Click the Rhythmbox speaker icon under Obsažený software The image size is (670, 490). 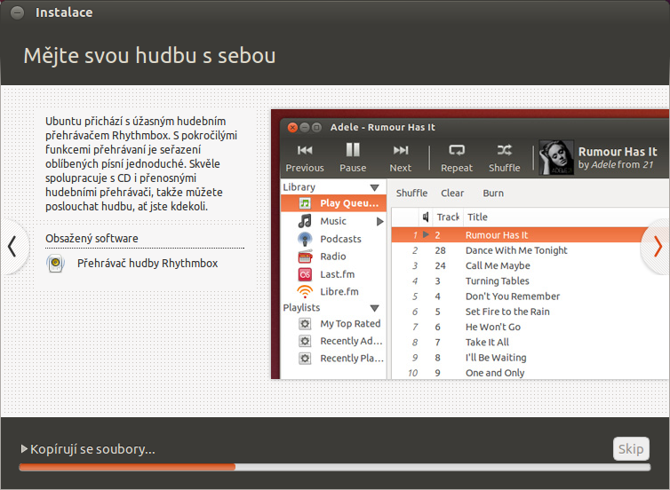coord(56,263)
